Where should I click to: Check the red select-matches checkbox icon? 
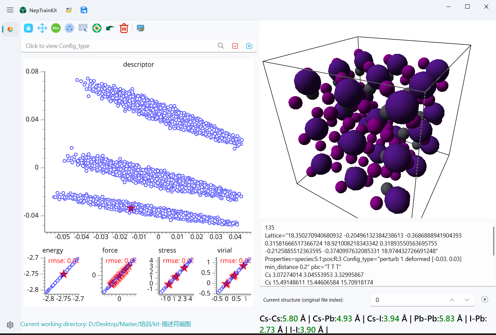tap(235, 46)
